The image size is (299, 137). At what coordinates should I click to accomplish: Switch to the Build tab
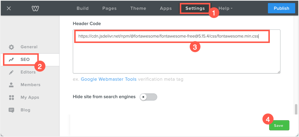tap(83, 8)
